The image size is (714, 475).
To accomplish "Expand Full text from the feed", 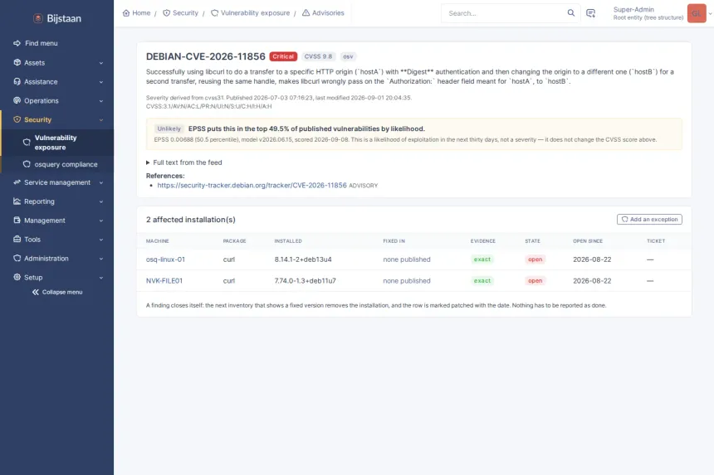I will [x=184, y=162].
